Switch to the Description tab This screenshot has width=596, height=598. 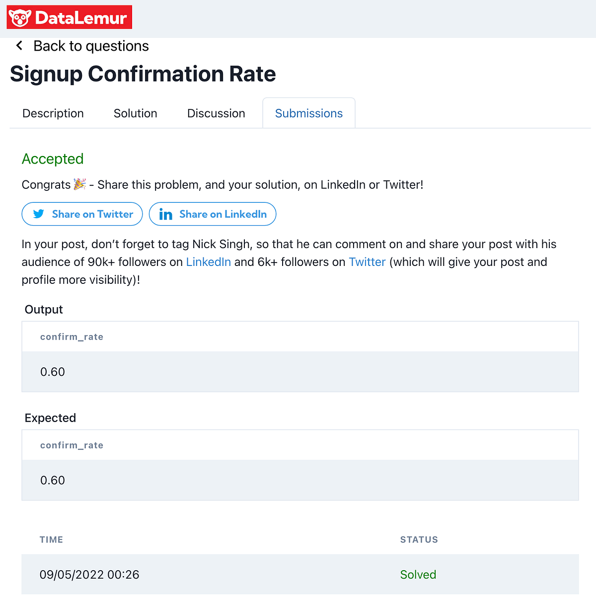tap(53, 113)
